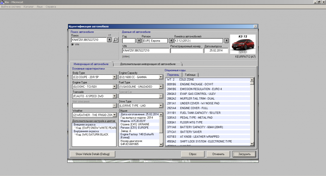Click the general info list scroll down arrow
Image resolution: width=326 pixels, height=176 pixels.
tap(161, 145)
